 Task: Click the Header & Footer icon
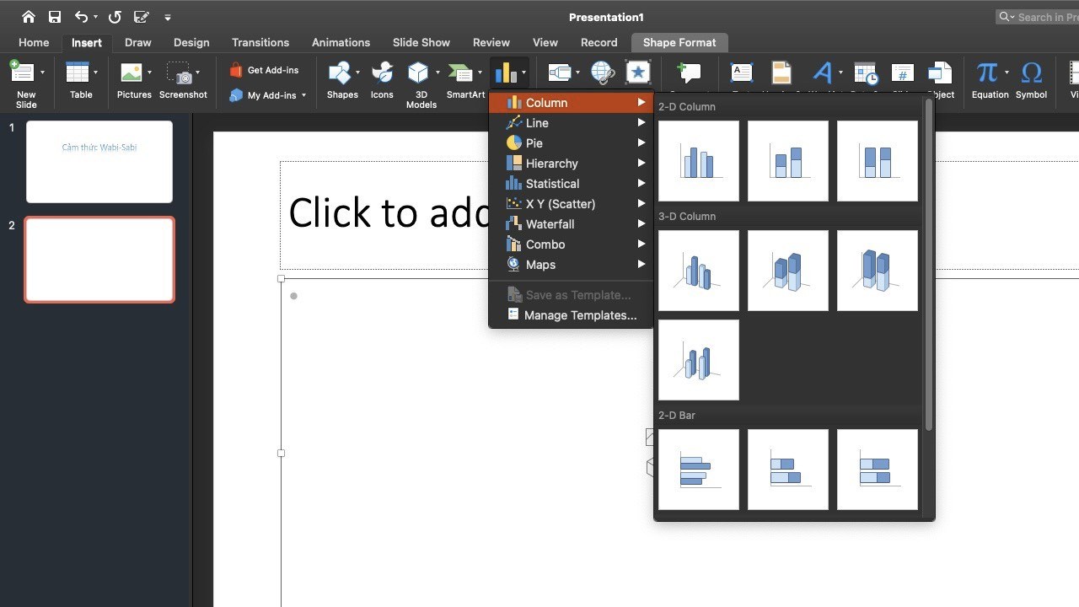(781, 73)
